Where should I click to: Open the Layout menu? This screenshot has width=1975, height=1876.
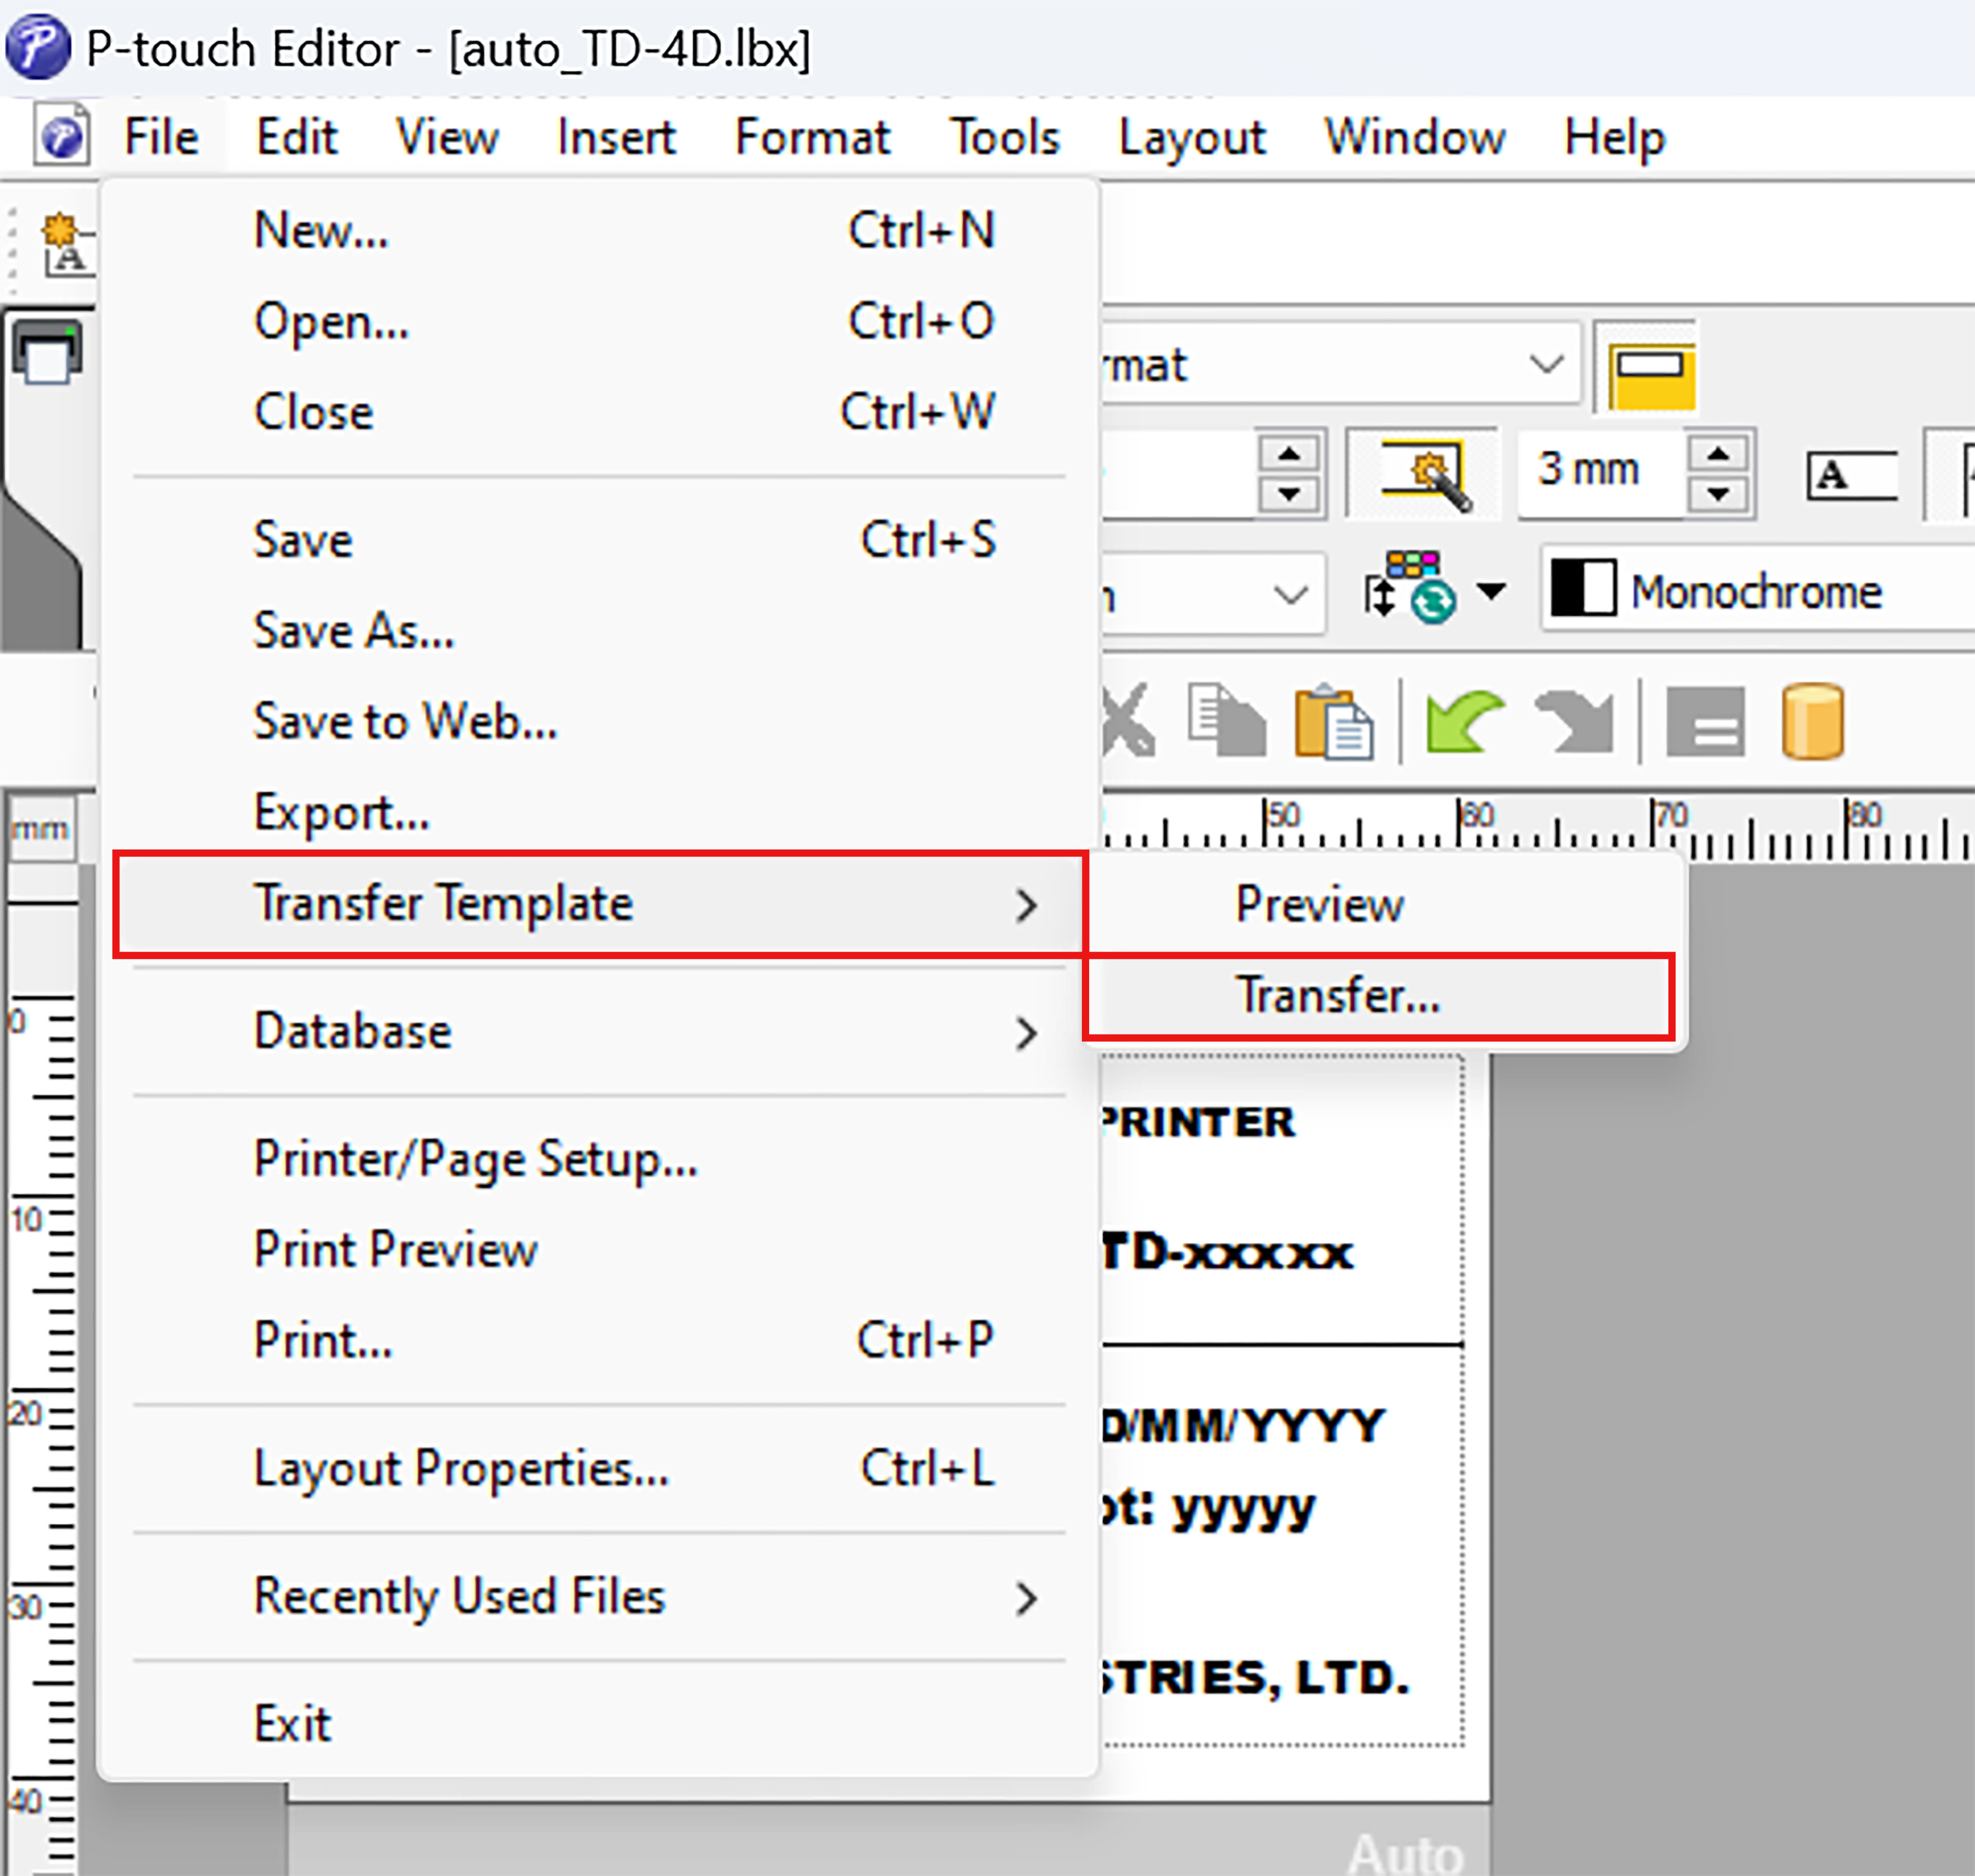pos(1192,138)
